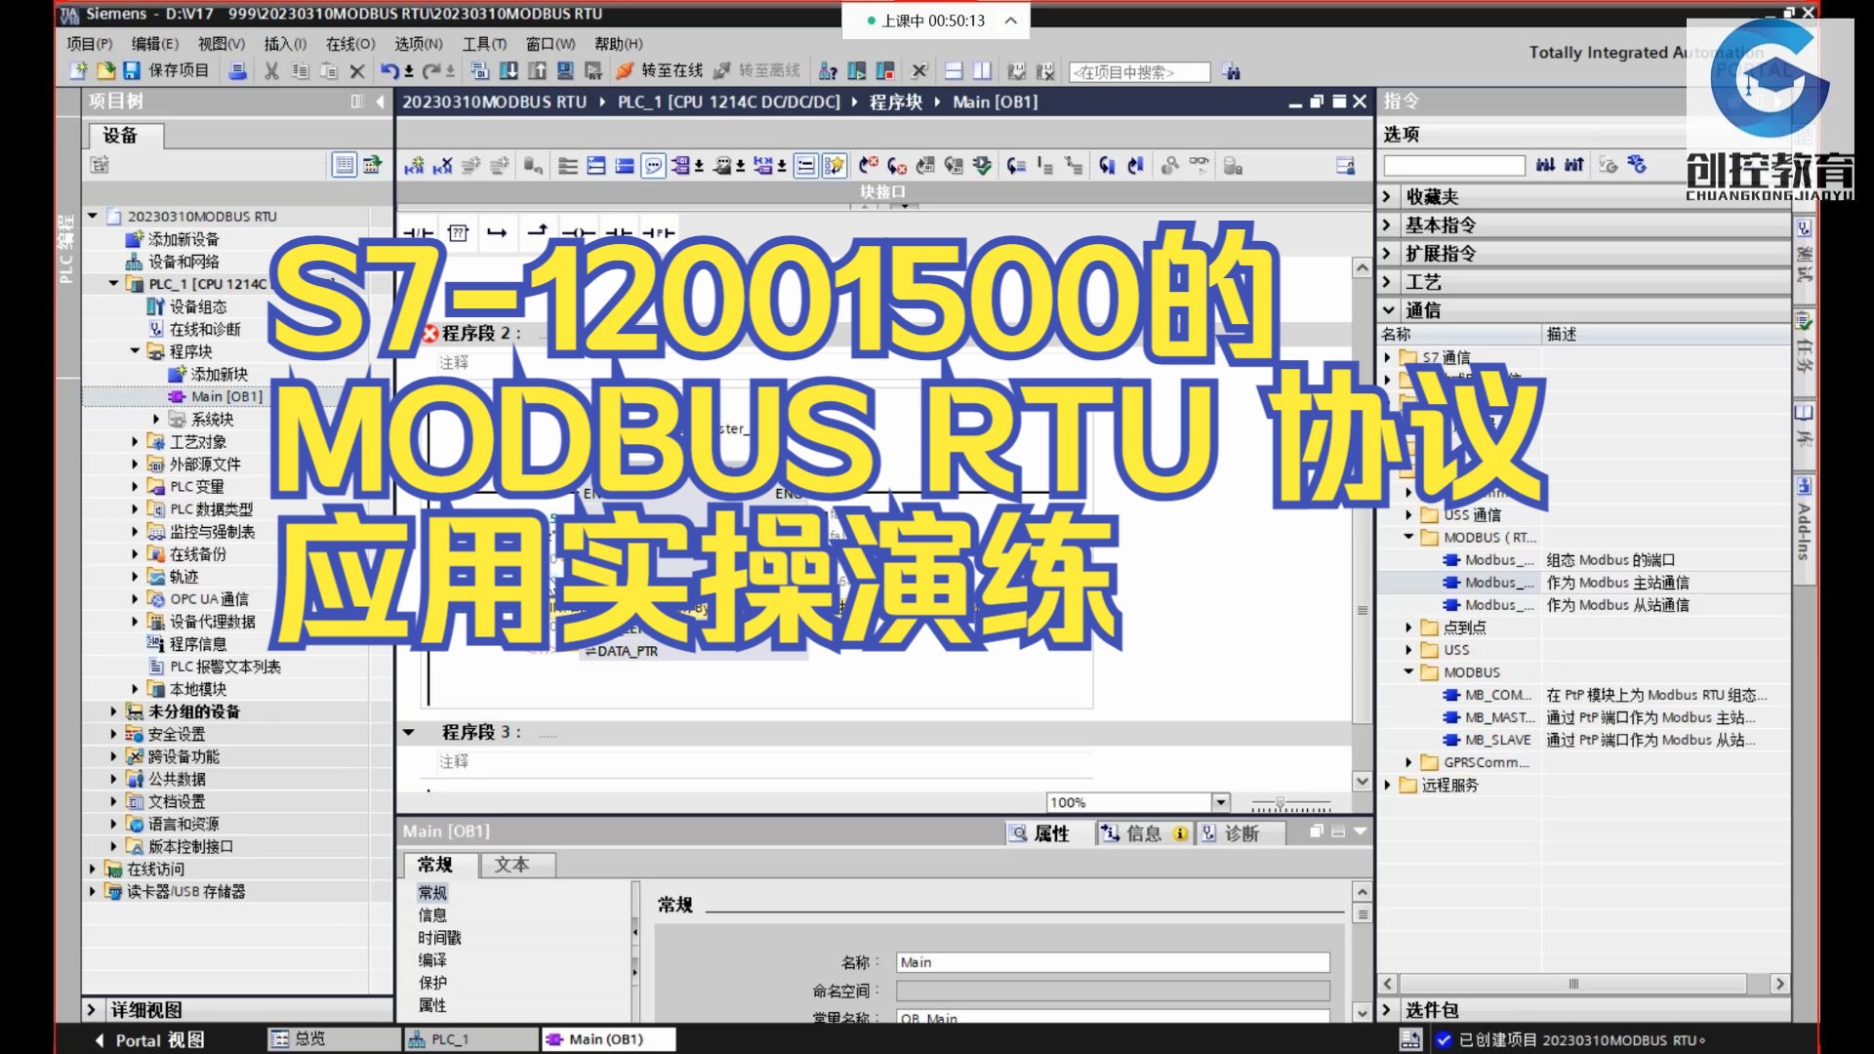Click the Stop CPU icon
Screen dimensions: 1874x1054
point(885,71)
